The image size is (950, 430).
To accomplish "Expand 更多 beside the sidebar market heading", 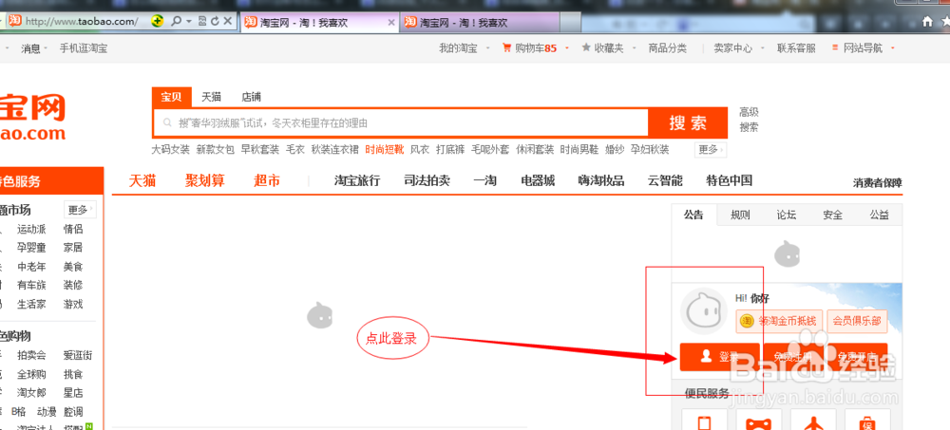I will pos(80,210).
